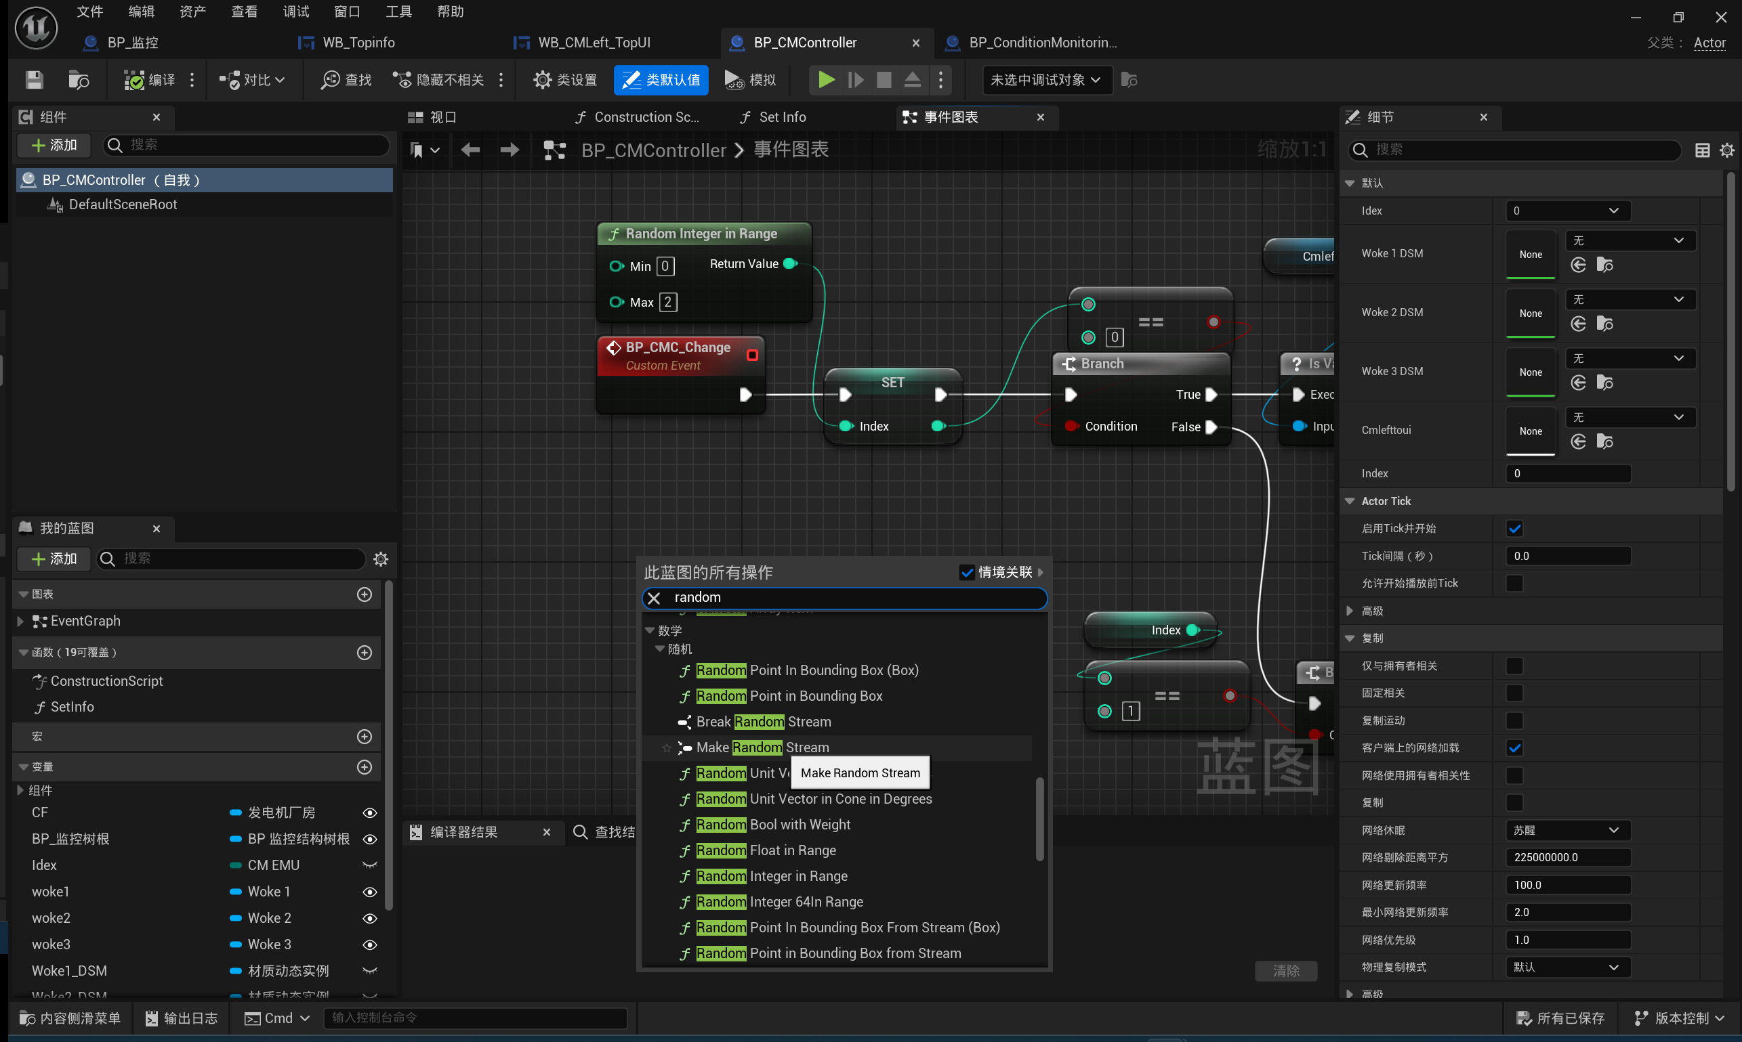Add new variable with plus icon
Screen dimensions: 1742x1042
[x=364, y=766]
